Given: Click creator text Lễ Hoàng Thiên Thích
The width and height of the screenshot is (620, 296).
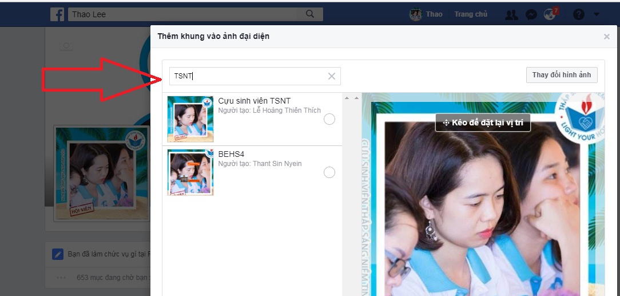Looking at the screenshot, I should coord(287,110).
